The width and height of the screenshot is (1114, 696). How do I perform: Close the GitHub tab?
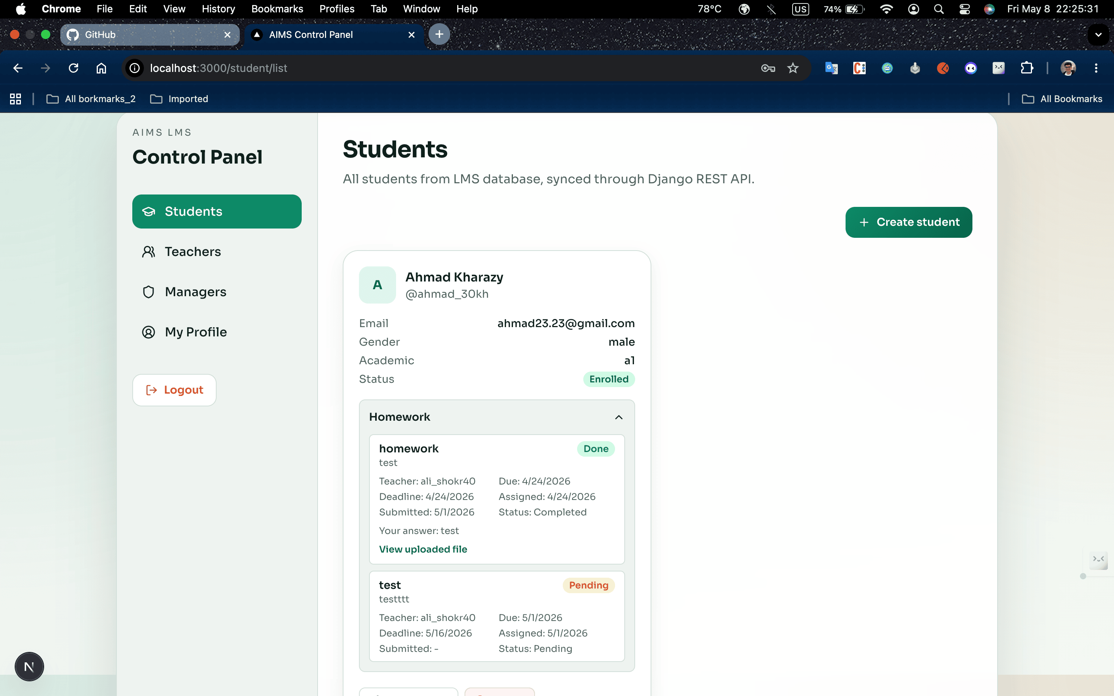227,35
